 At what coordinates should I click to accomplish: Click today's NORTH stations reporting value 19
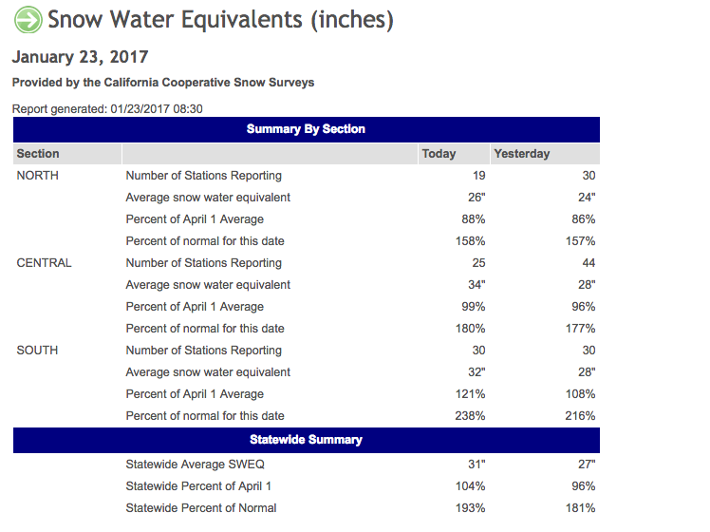pyautogui.click(x=478, y=176)
